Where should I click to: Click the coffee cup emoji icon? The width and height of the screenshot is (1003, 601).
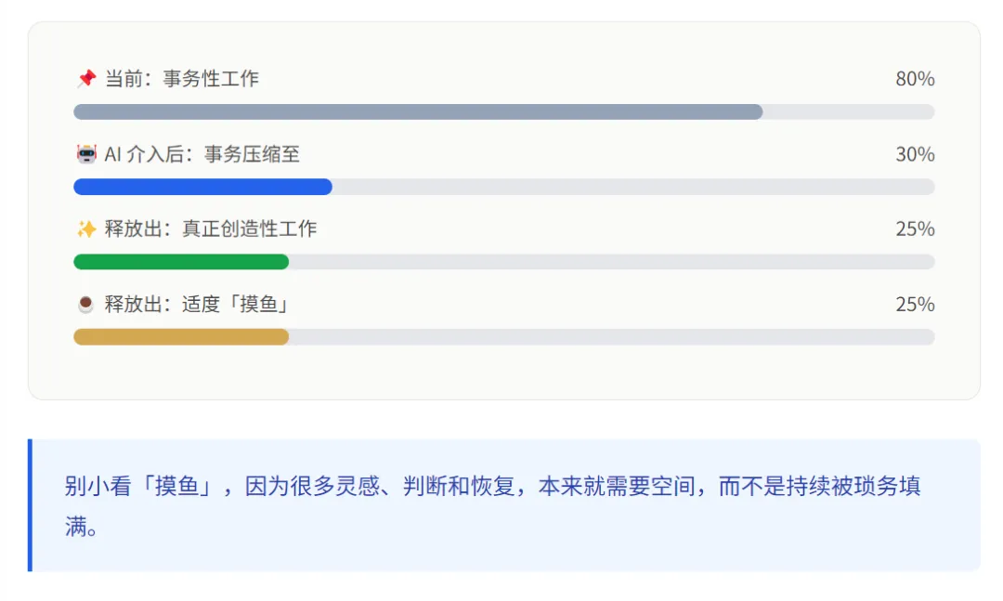(85, 304)
